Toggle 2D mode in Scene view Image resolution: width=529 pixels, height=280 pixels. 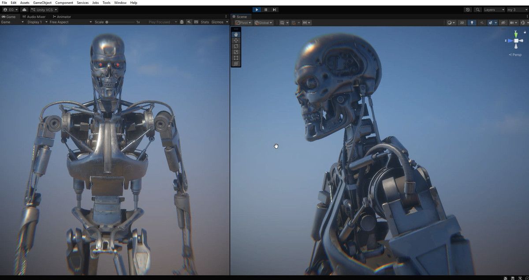[x=462, y=22]
